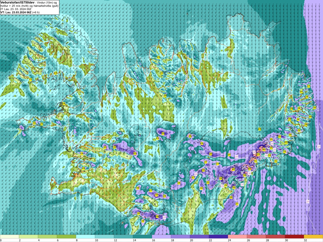Choose the red 28–30 m/s legend swatch

tap(275, 237)
